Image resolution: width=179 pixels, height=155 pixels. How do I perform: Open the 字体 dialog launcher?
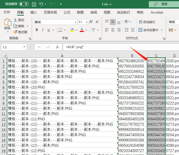(x=100, y=39)
